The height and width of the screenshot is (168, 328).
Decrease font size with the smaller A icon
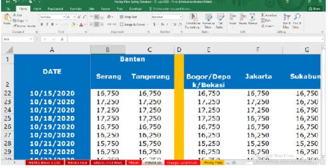[84, 17]
